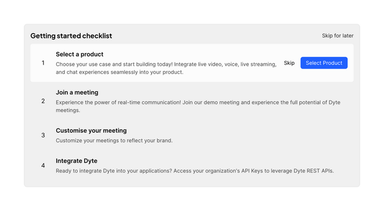
Task: Click the Select Product button
Action: pos(324,63)
